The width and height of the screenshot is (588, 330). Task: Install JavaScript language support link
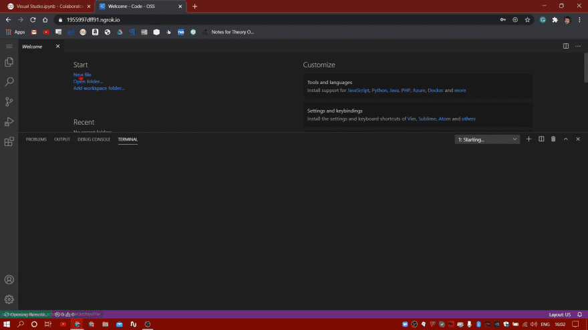point(358,90)
